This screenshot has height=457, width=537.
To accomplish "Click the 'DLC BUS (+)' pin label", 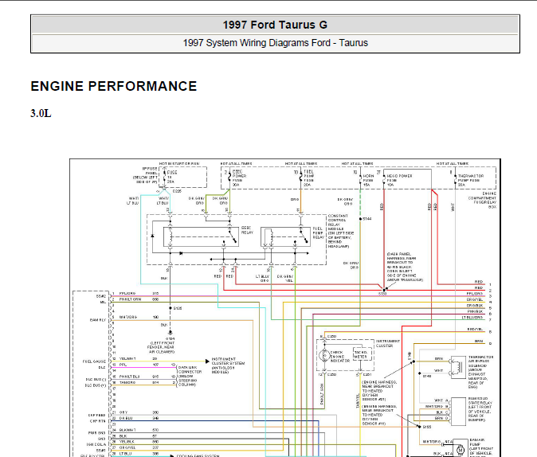I will 95,385.
